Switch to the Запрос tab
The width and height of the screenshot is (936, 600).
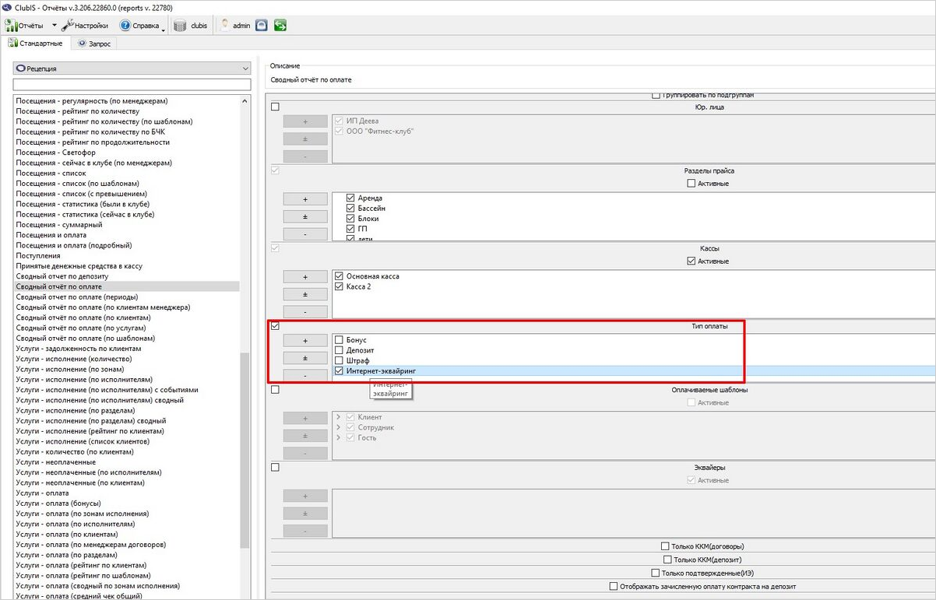coord(94,44)
